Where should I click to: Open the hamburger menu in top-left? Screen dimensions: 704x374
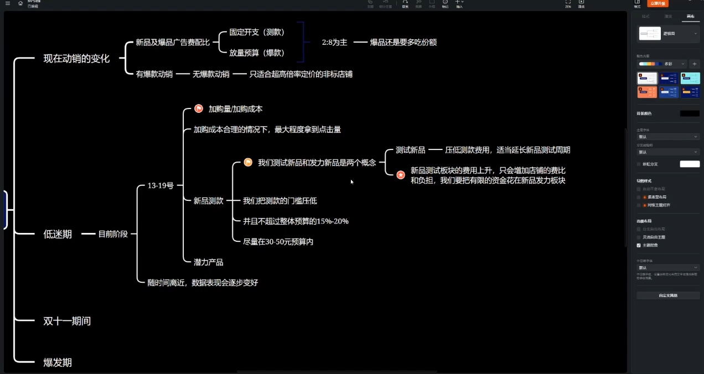pos(7,3)
